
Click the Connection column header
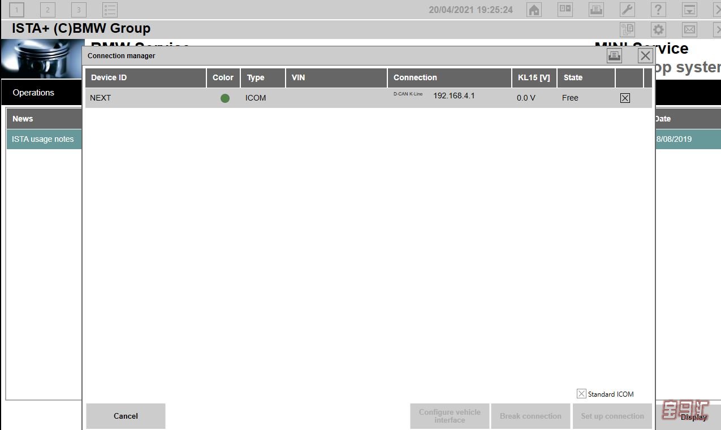[x=450, y=78]
